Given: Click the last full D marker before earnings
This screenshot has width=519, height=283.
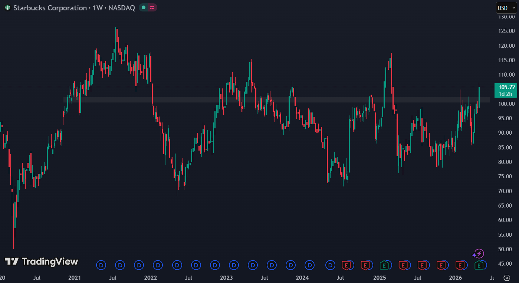Looking at the screenshot, I should click(x=330, y=265).
